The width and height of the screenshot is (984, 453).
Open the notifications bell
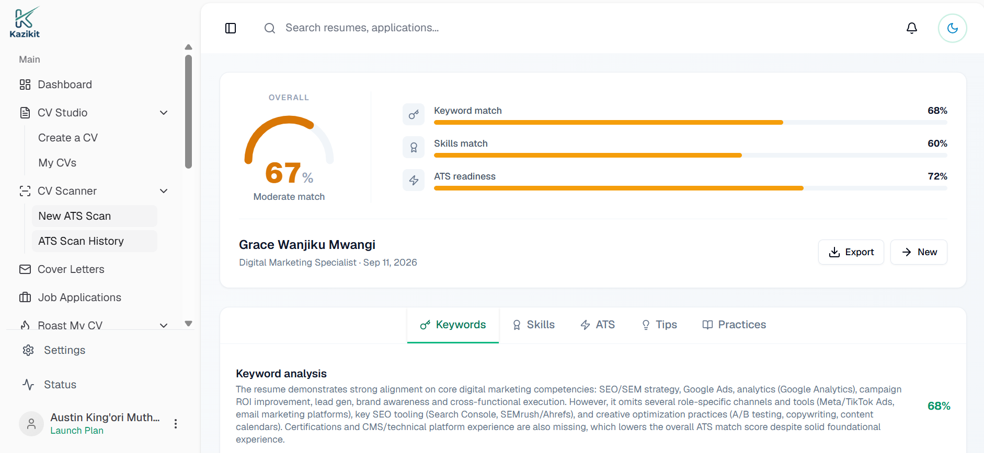coord(912,28)
